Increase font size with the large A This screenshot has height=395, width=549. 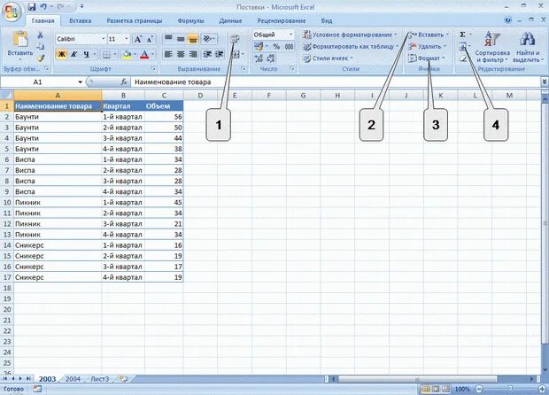[138, 39]
